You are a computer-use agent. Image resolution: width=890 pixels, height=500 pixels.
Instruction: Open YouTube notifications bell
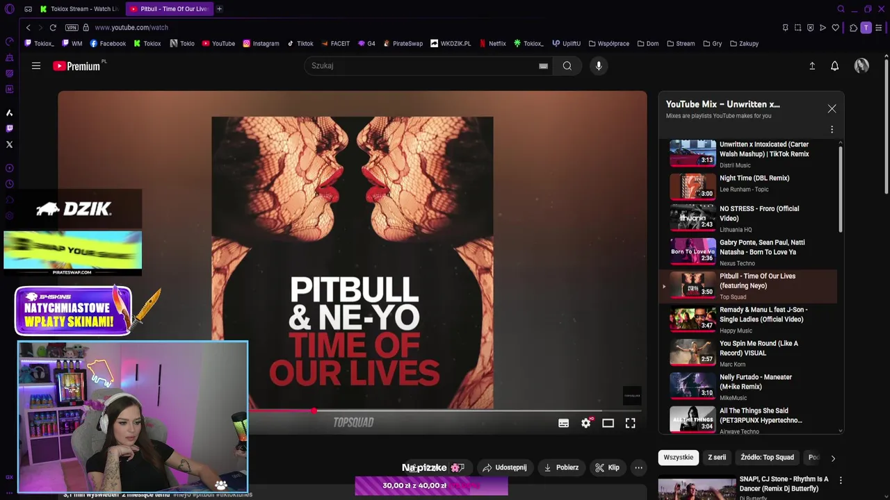[x=834, y=66]
